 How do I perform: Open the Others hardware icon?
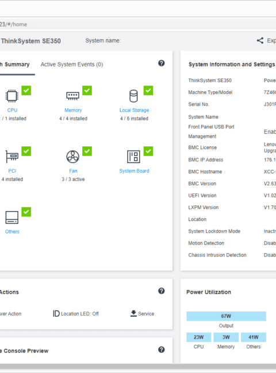pyautogui.click(x=11, y=217)
